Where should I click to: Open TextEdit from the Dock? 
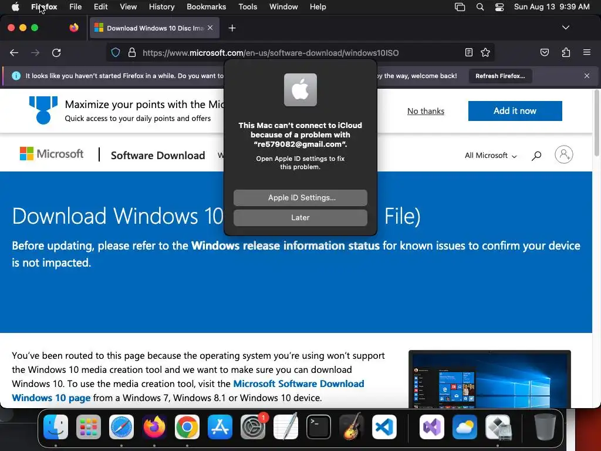[x=286, y=427]
